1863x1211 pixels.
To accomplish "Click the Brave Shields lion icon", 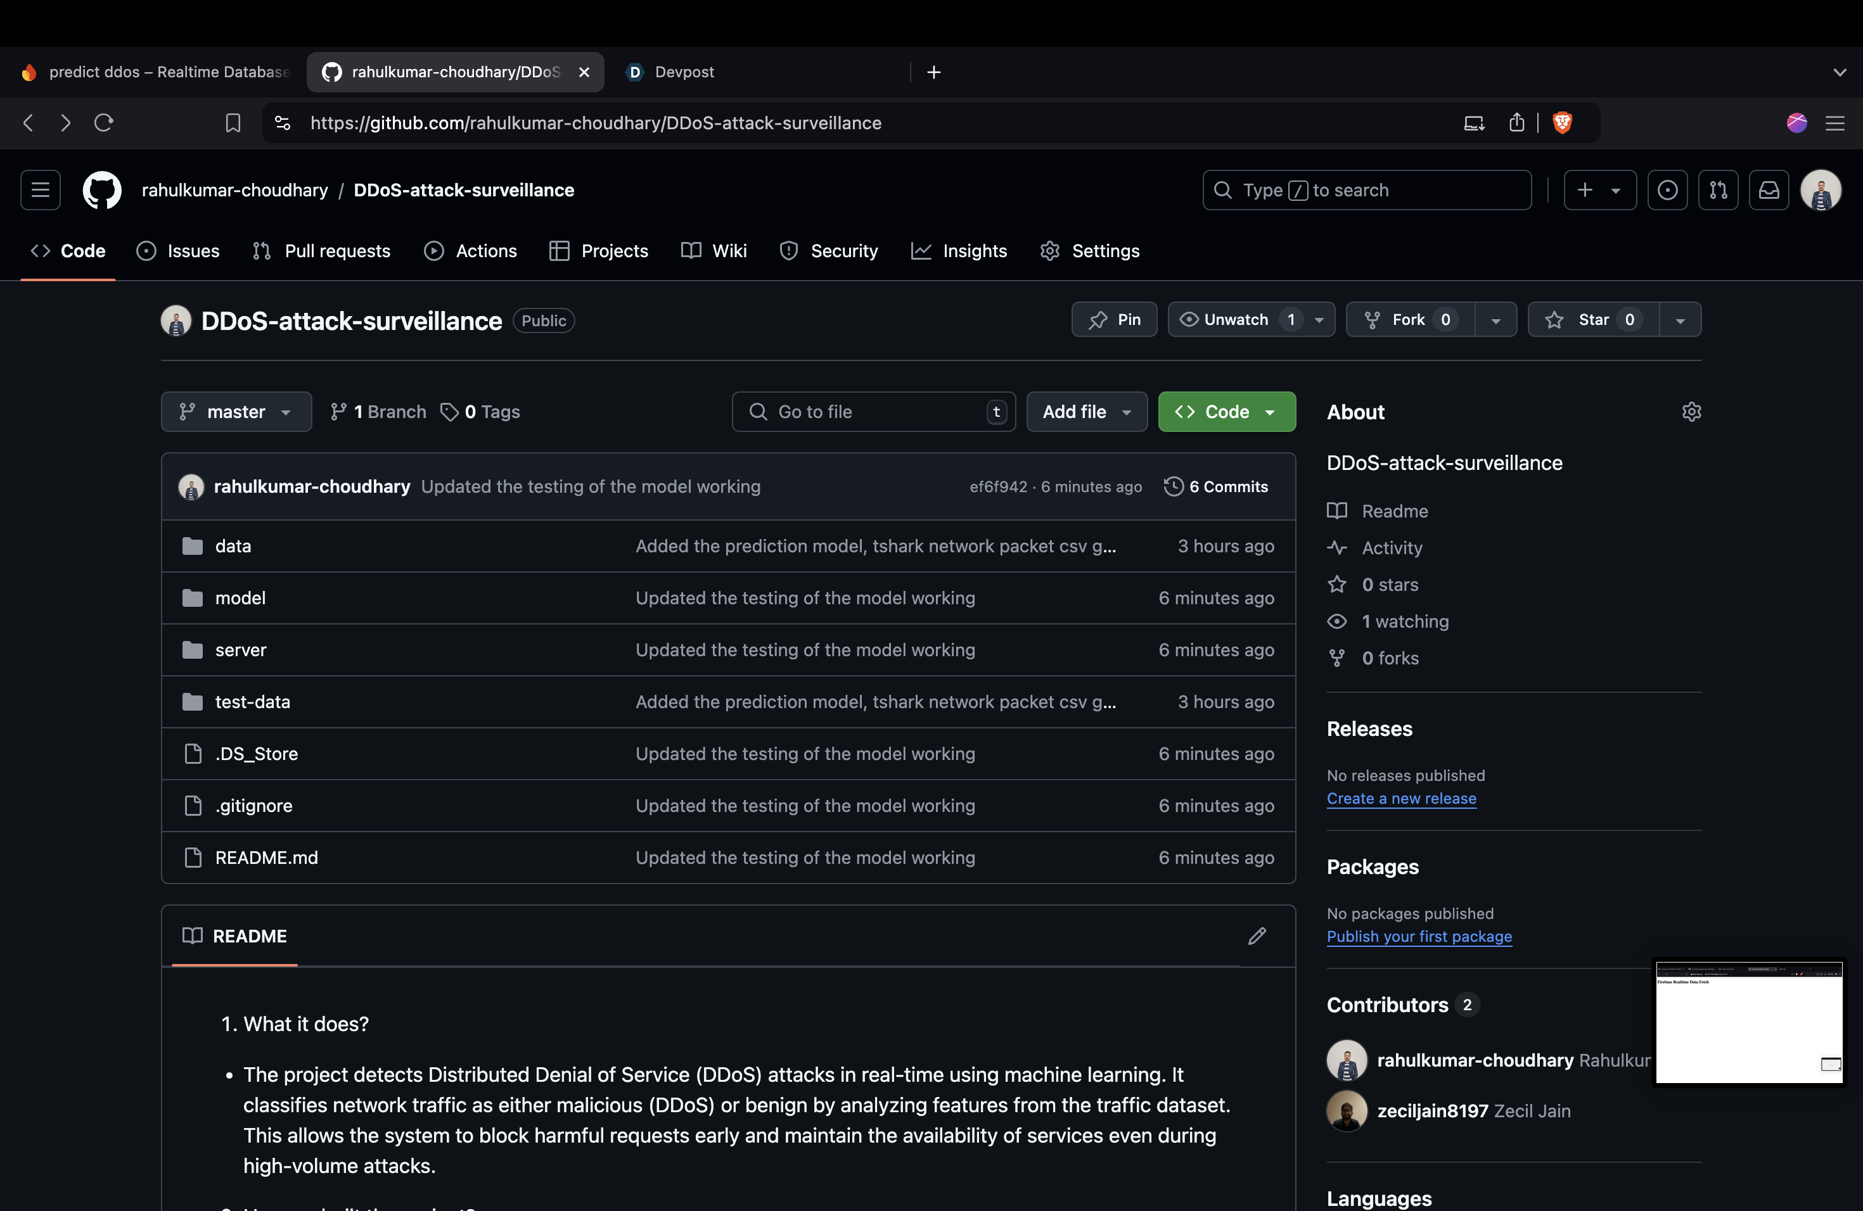I will click(x=1561, y=123).
